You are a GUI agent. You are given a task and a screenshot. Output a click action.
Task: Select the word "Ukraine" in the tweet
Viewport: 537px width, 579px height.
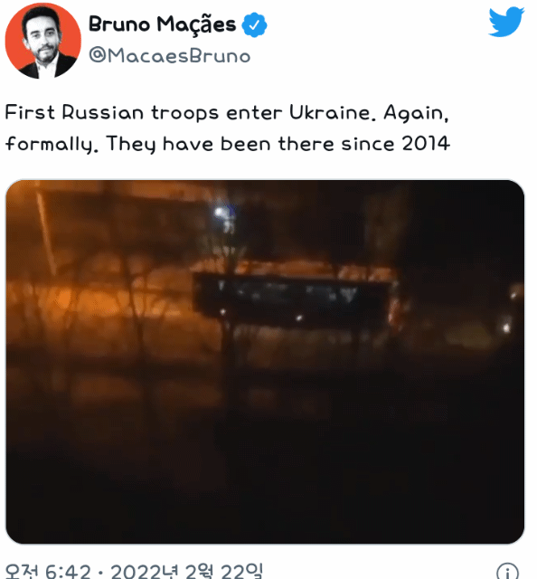point(330,112)
